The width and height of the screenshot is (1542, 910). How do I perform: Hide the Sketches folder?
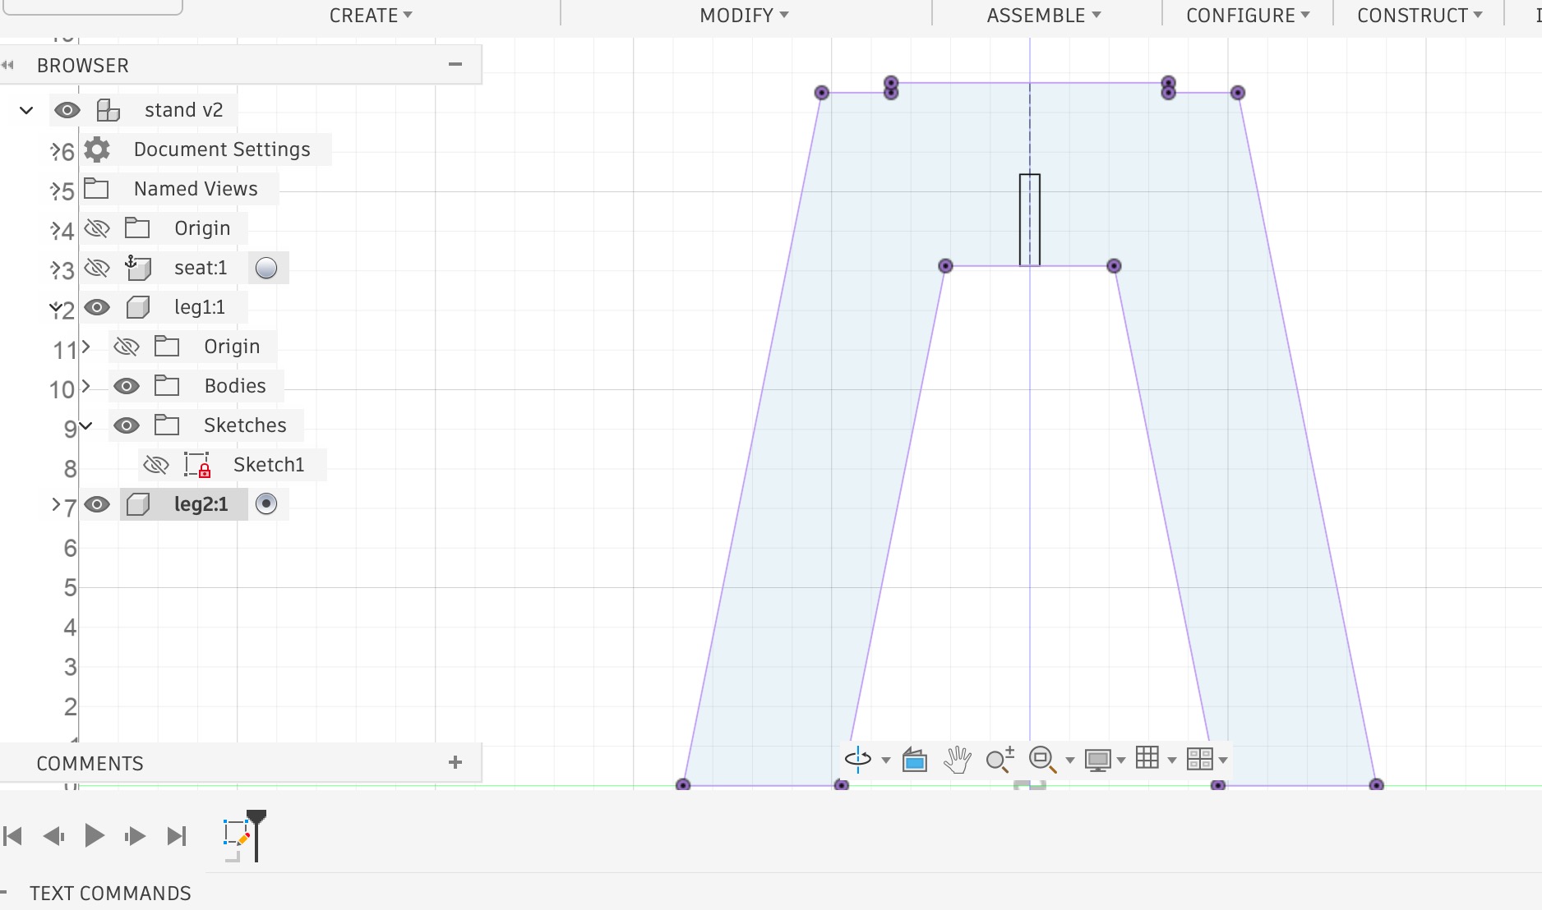[x=127, y=425]
